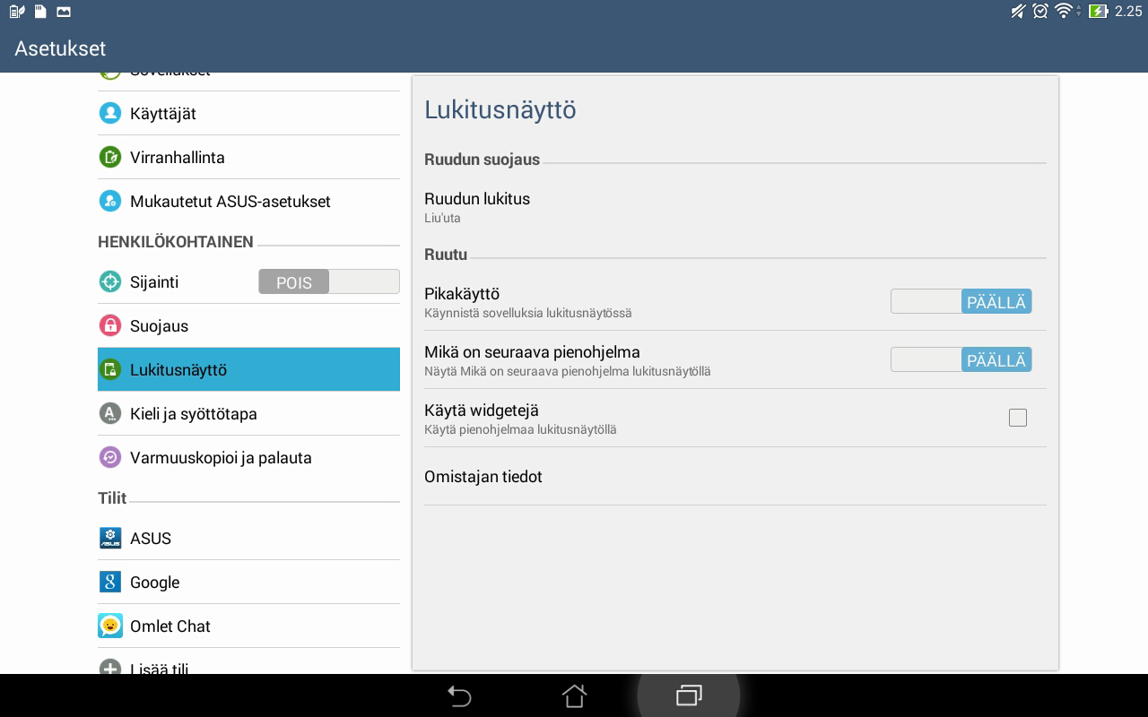
Task: Tap the SD card notification icon
Action: pos(41,12)
